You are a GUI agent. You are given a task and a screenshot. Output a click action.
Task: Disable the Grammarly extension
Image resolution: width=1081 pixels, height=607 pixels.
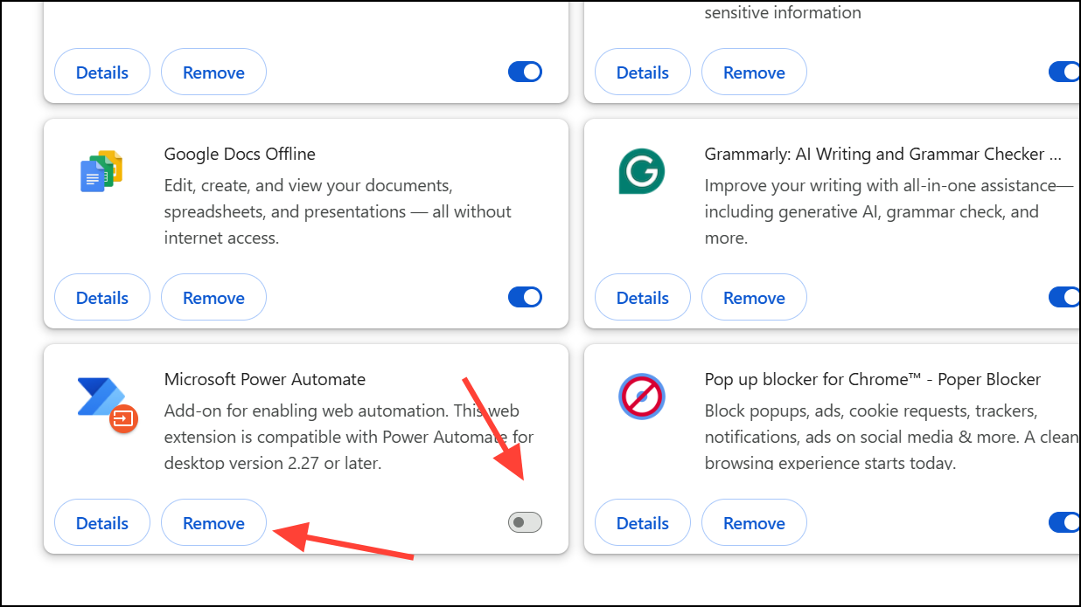coord(1064,296)
